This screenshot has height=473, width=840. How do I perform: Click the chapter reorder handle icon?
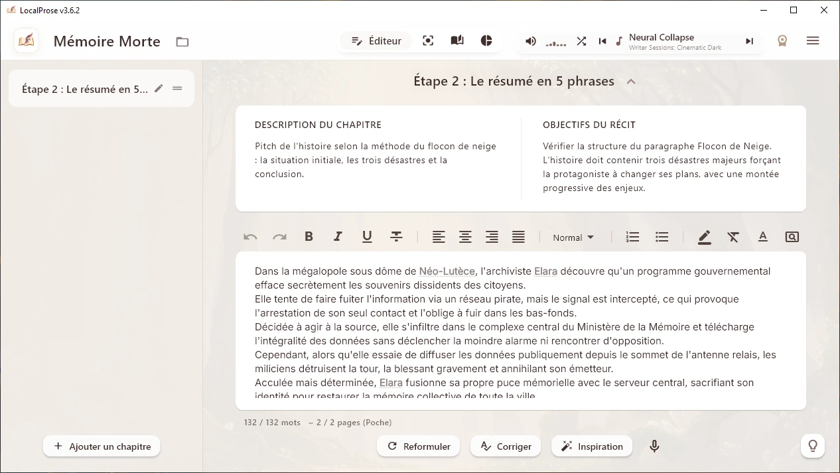coord(177,88)
